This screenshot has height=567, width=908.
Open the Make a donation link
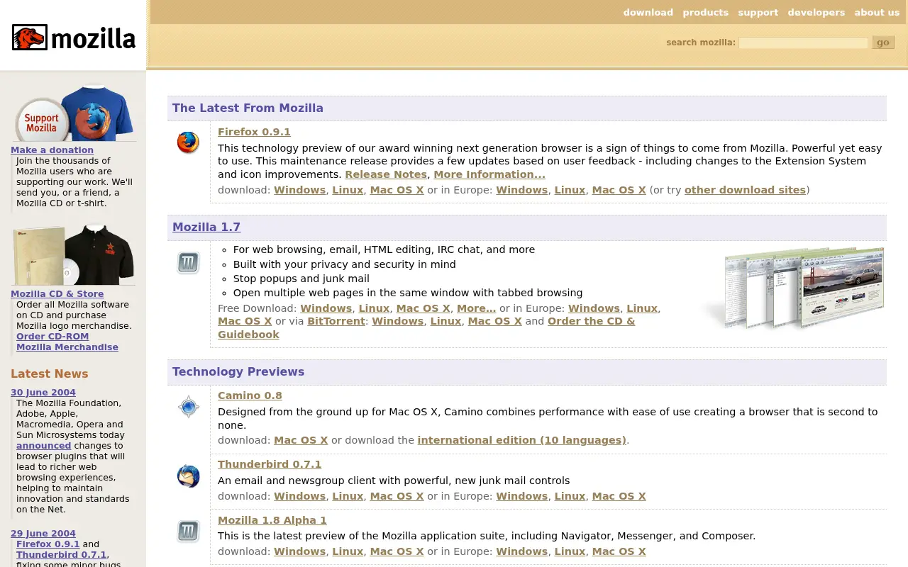pyautogui.click(x=52, y=150)
